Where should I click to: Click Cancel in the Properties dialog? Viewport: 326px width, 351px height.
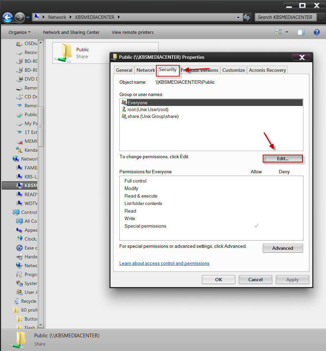(255, 280)
